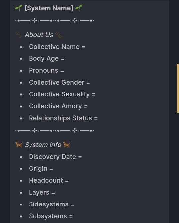Click the About Us italic heading
The width and height of the screenshot is (179, 223).
(39, 35)
